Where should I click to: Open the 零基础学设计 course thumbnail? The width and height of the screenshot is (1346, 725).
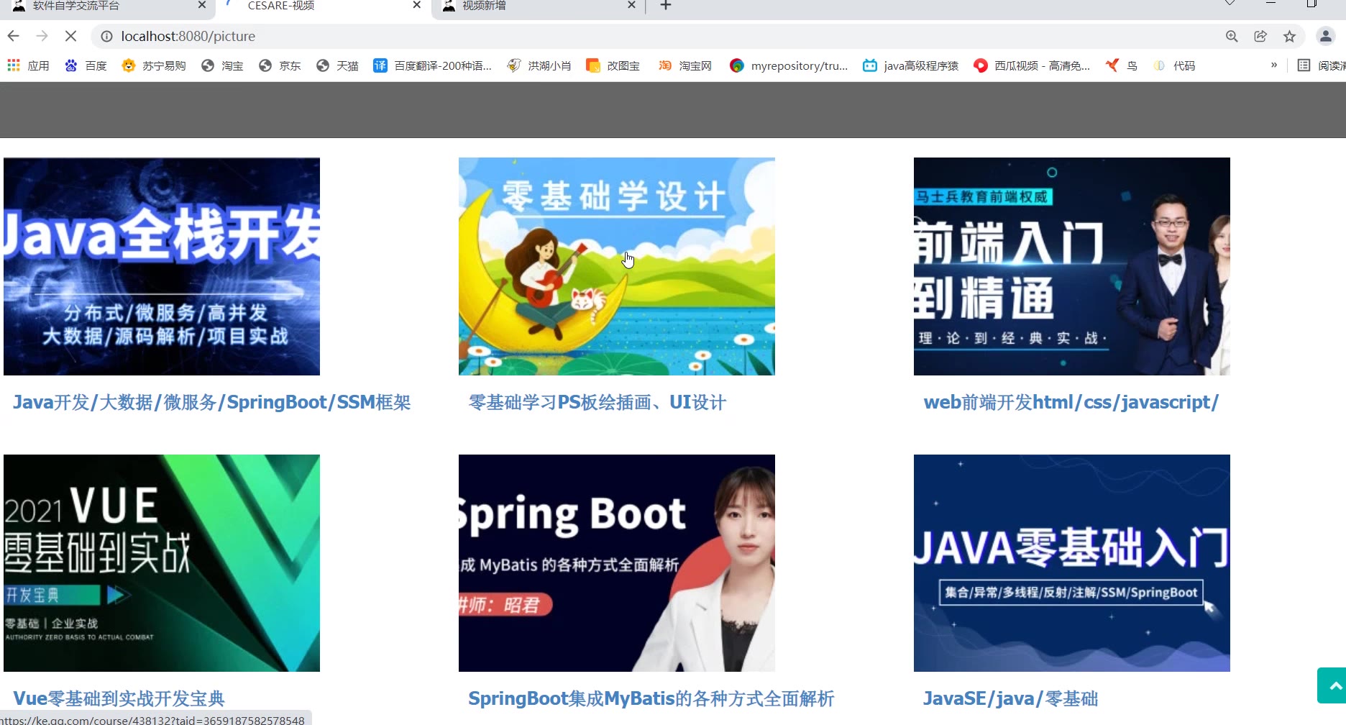617,266
